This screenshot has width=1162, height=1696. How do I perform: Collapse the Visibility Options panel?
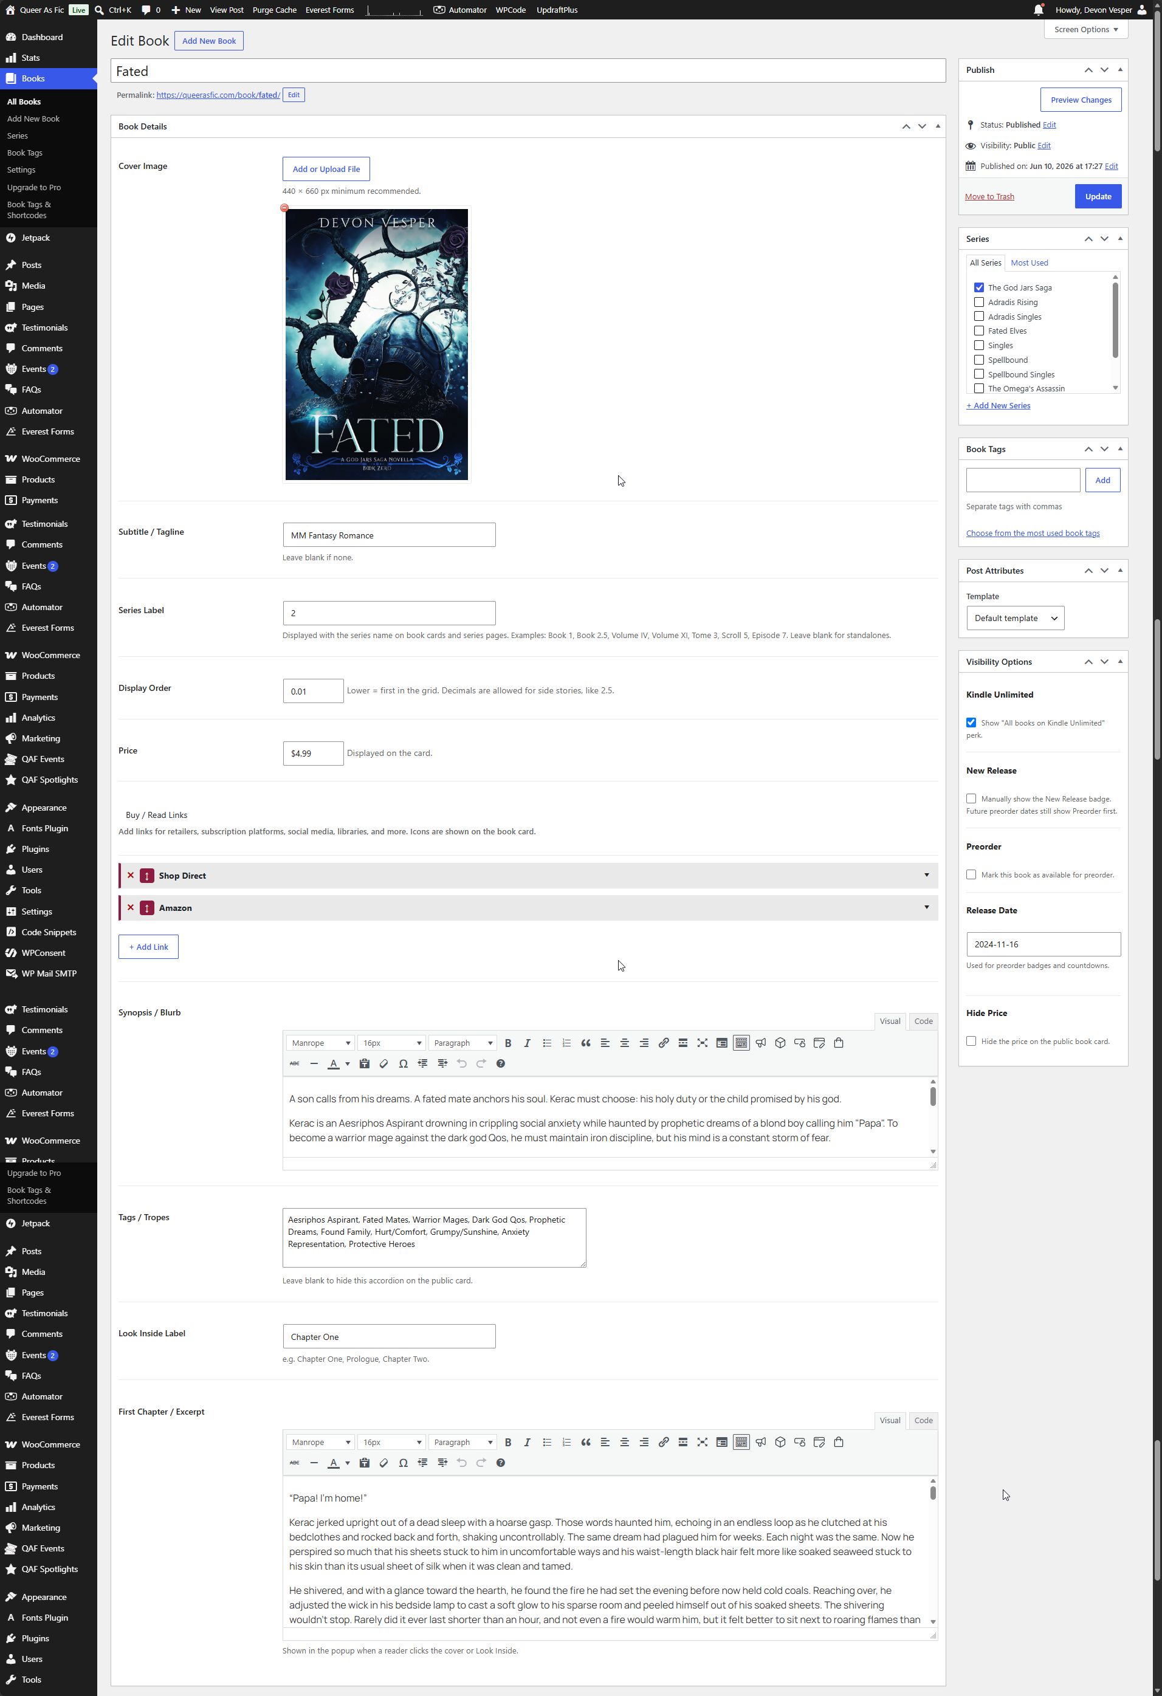point(1121,661)
